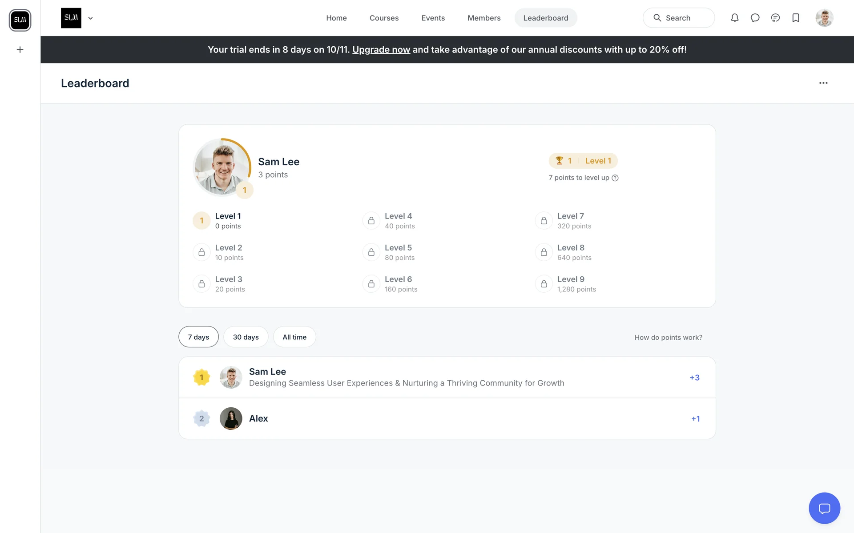This screenshot has width=854, height=533.
Task: Click the Upgrade now link
Action: click(x=381, y=50)
